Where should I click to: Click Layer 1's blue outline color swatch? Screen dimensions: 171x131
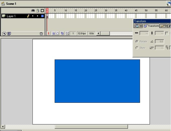pyautogui.click(x=42, y=16)
